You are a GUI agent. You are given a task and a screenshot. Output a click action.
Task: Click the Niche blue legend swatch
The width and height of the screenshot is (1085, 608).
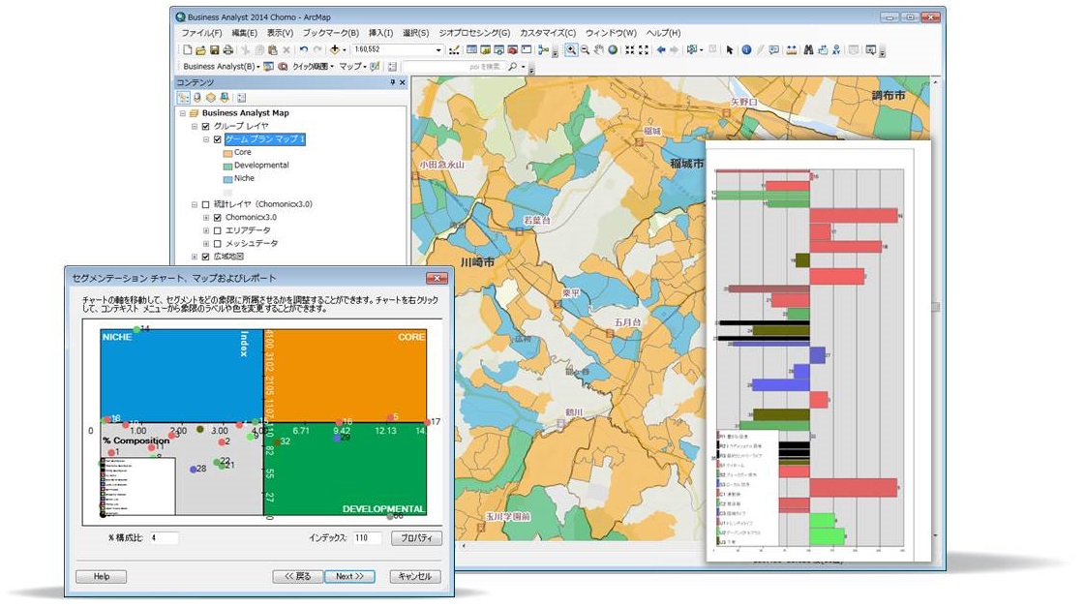(227, 179)
